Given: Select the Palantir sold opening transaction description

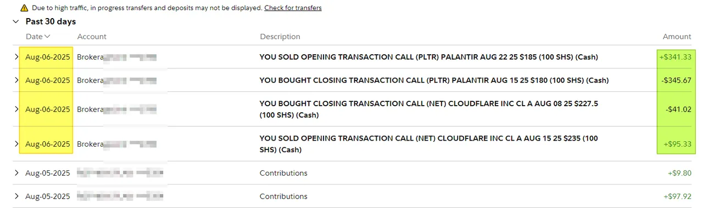Looking at the screenshot, I should (x=428, y=57).
